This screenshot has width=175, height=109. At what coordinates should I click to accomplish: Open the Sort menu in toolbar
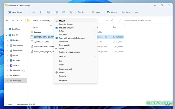click(x=83, y=12)
